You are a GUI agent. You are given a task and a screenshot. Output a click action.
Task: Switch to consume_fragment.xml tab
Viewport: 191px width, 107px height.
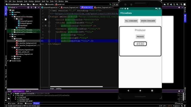coord(70,7)
